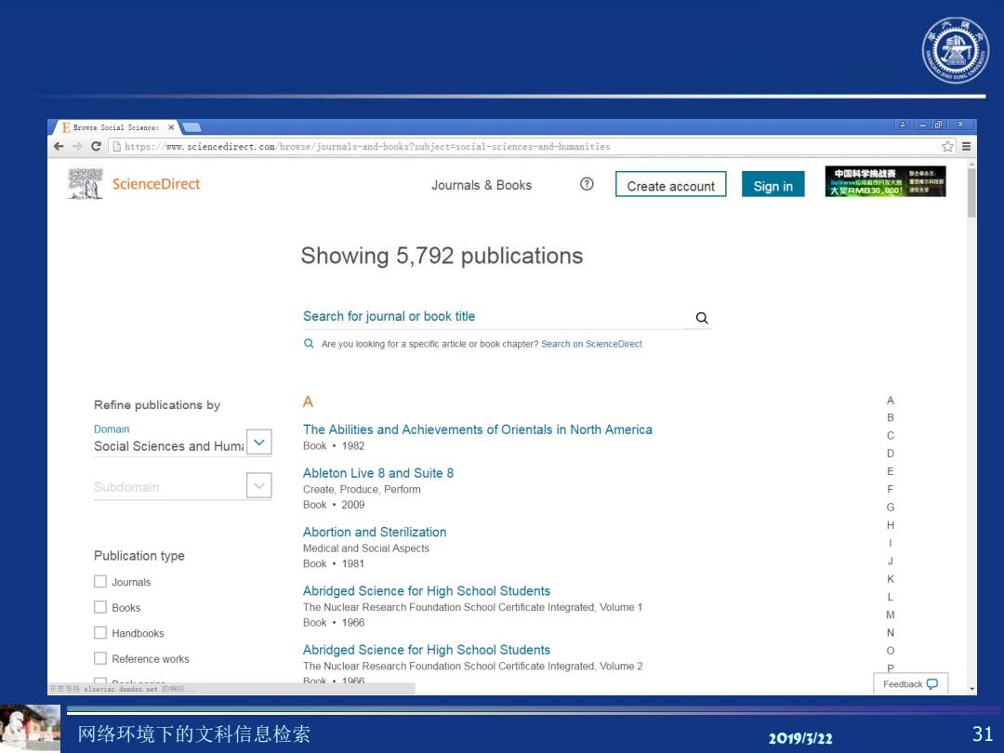Click the Sign in button
Screen dimensions: 1004x753
(x=773, y=184)
